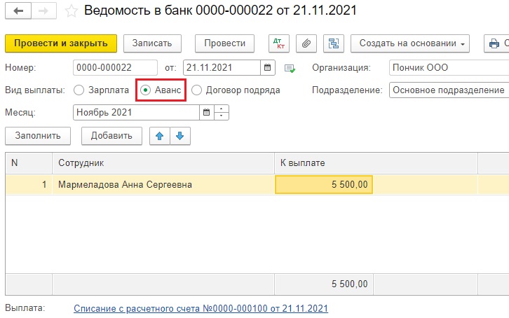Image resolution: width=509 pixels, height=318 pixels.
Task: Focus the Номер input field
Action: point(115,68)
